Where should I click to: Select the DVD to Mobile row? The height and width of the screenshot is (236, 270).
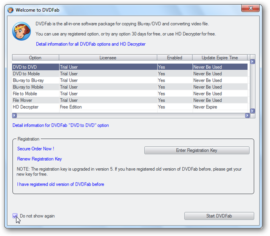130,74
